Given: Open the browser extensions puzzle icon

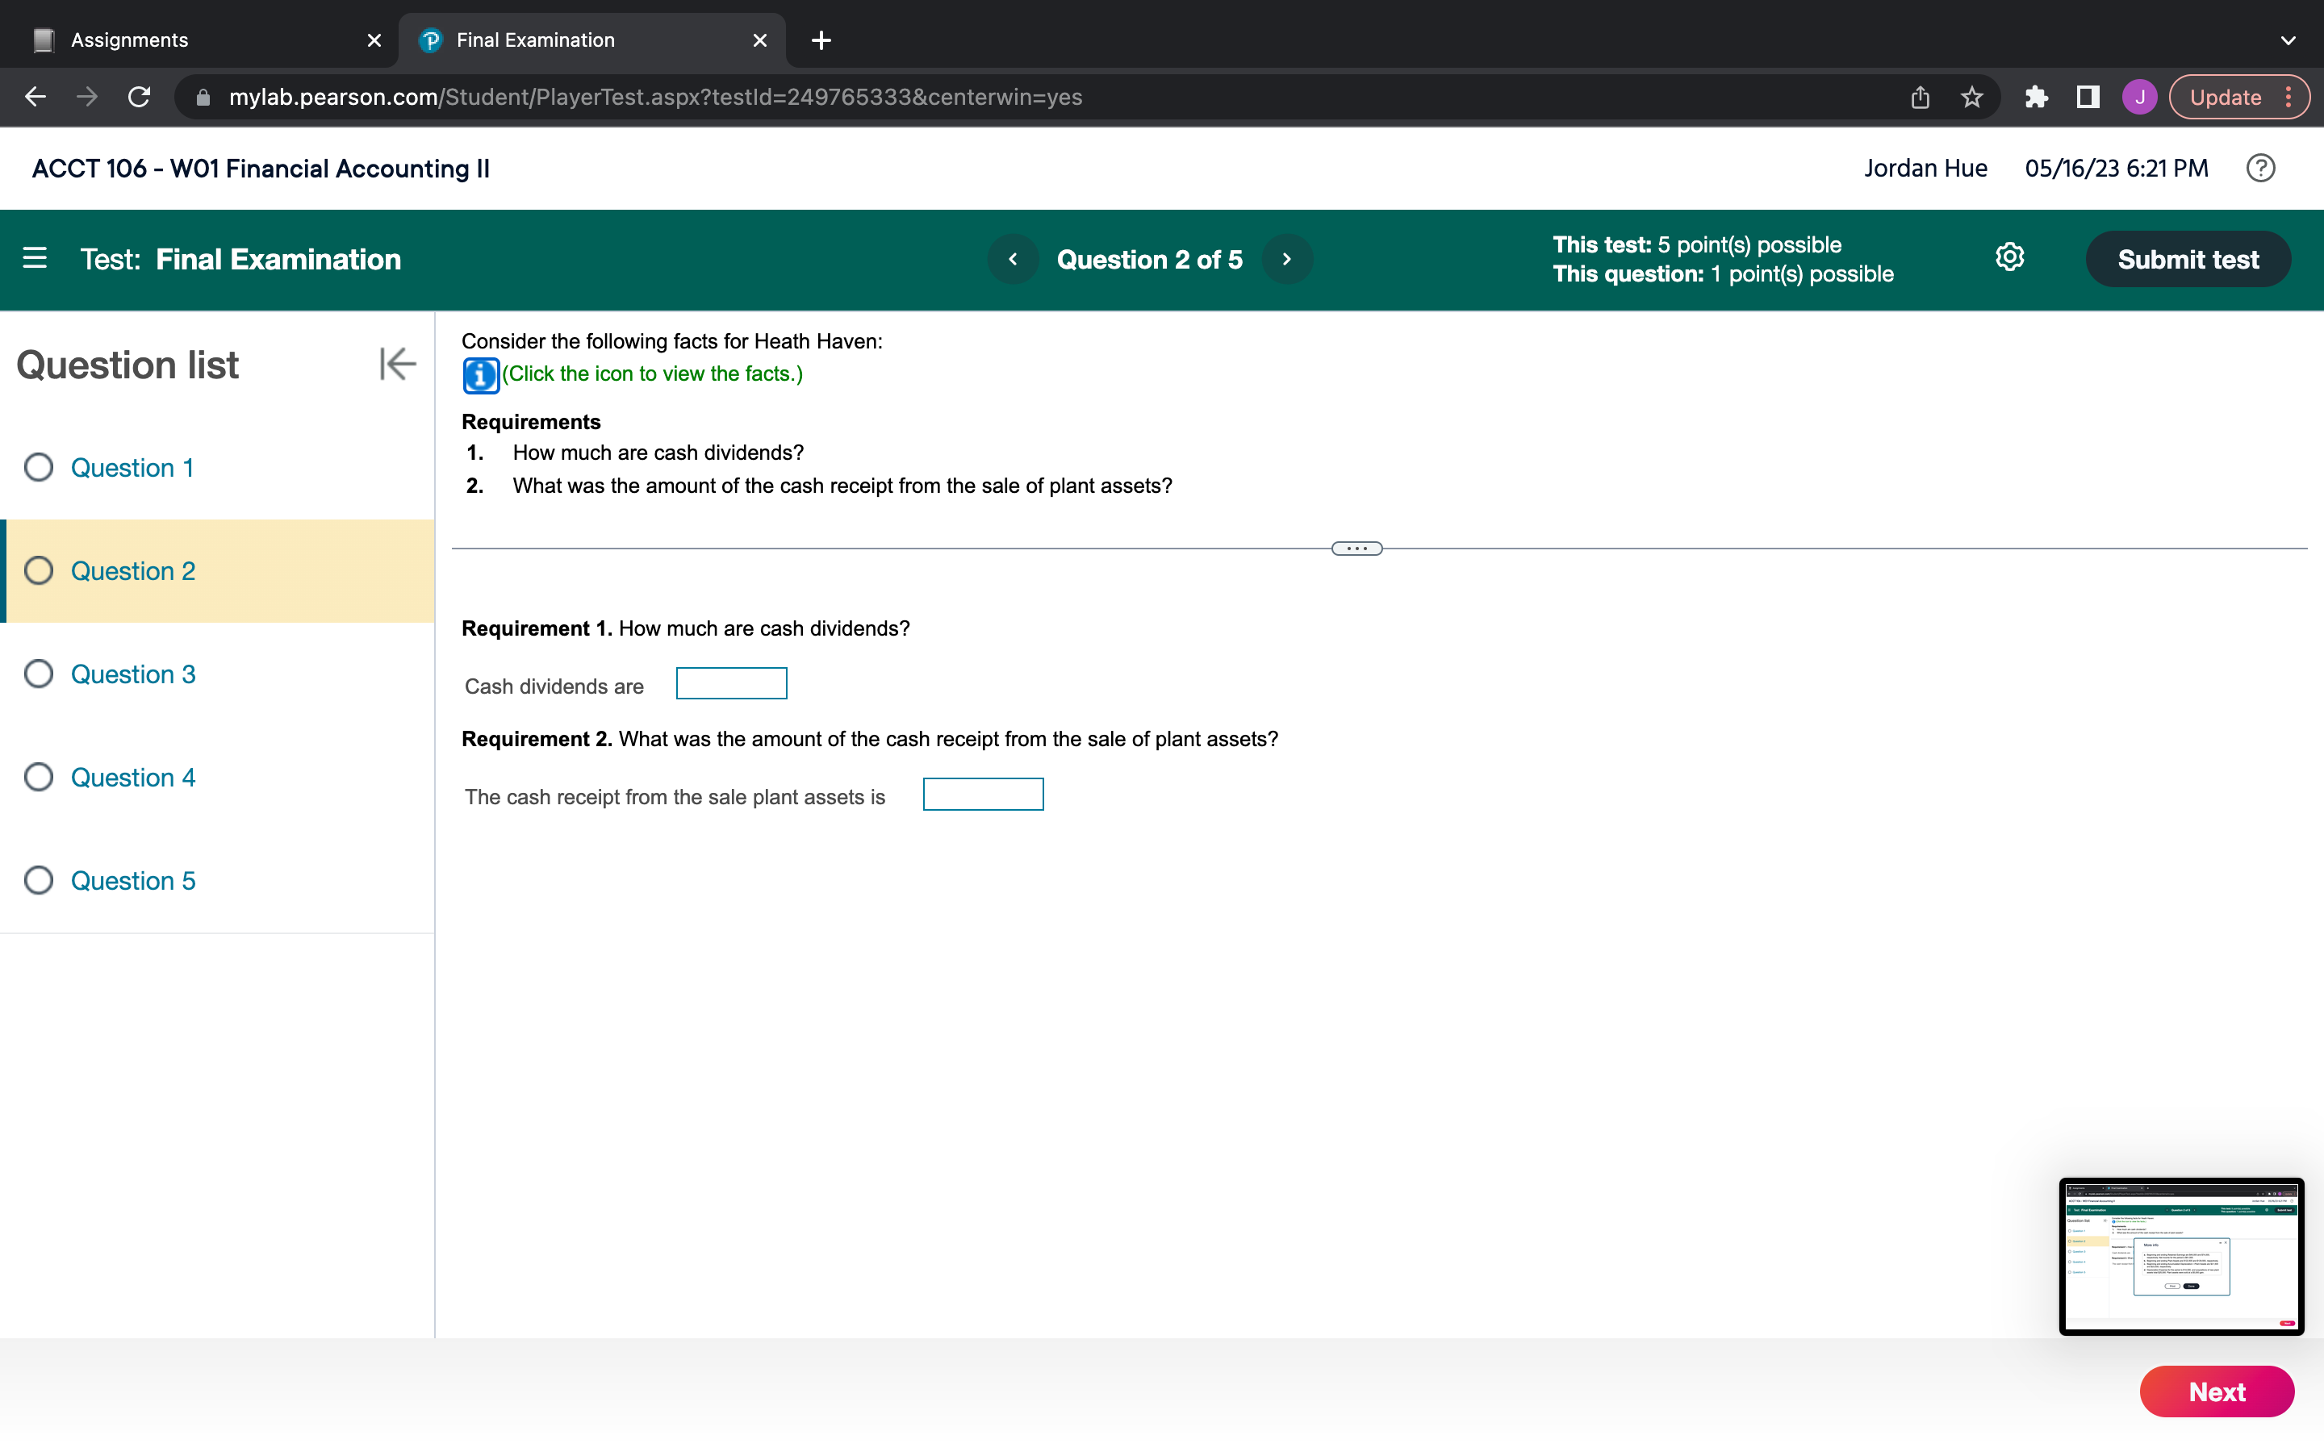Looking at the screenshot, I should [x=2036, y=97].
